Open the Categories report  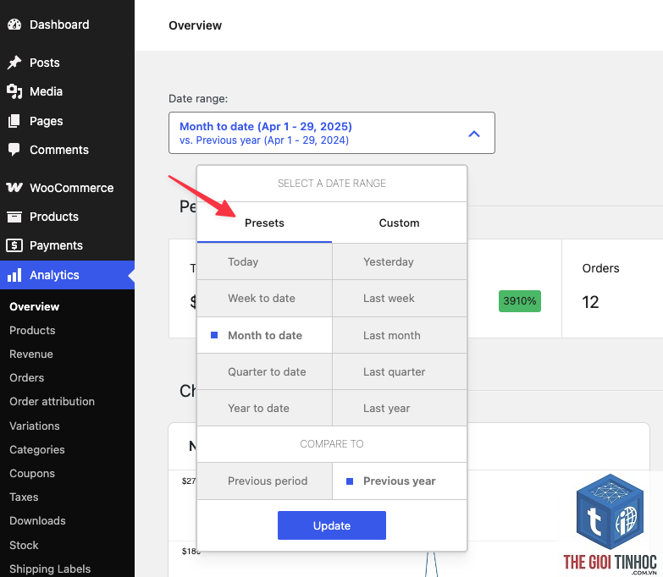tap(36, 449)
